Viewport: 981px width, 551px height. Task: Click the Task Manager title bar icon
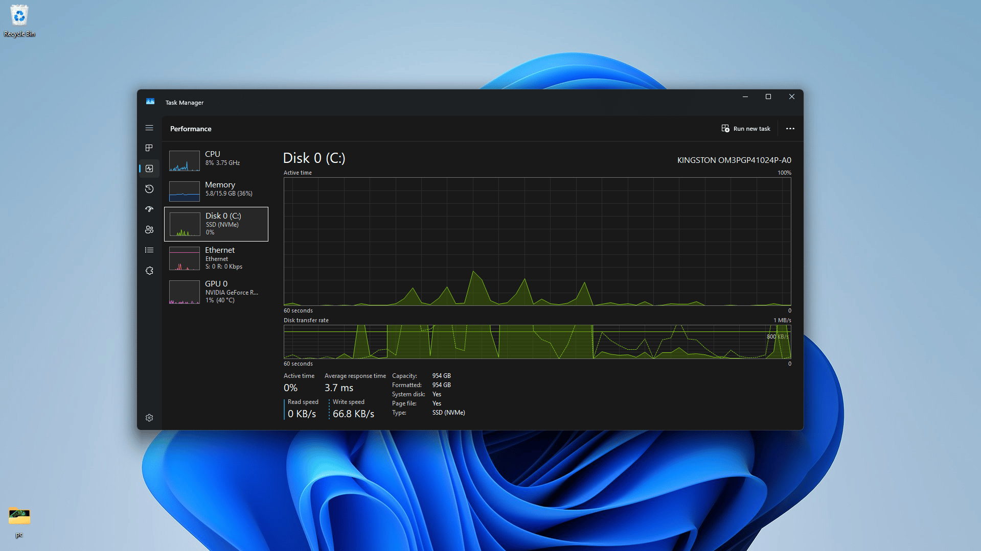pos(150,102)
